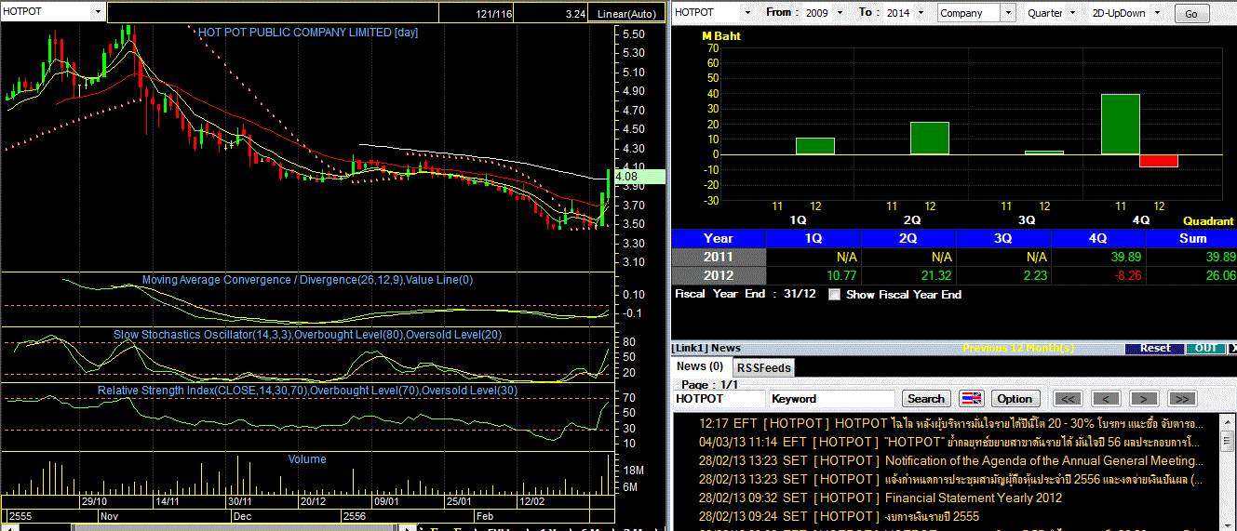The image size is (1237, 531).
Task: Click the 21.32 value in the 2012 row
Action: click(x=935, y=275)
